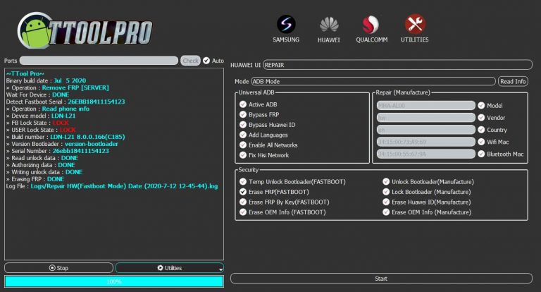The image size is (541, 292).
Task: Click the Country input field
Action: 425,130
